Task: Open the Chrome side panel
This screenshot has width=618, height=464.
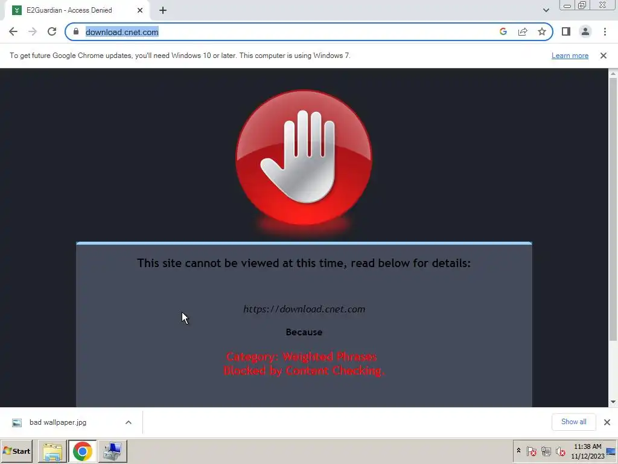Action: (x=566, y=31)
